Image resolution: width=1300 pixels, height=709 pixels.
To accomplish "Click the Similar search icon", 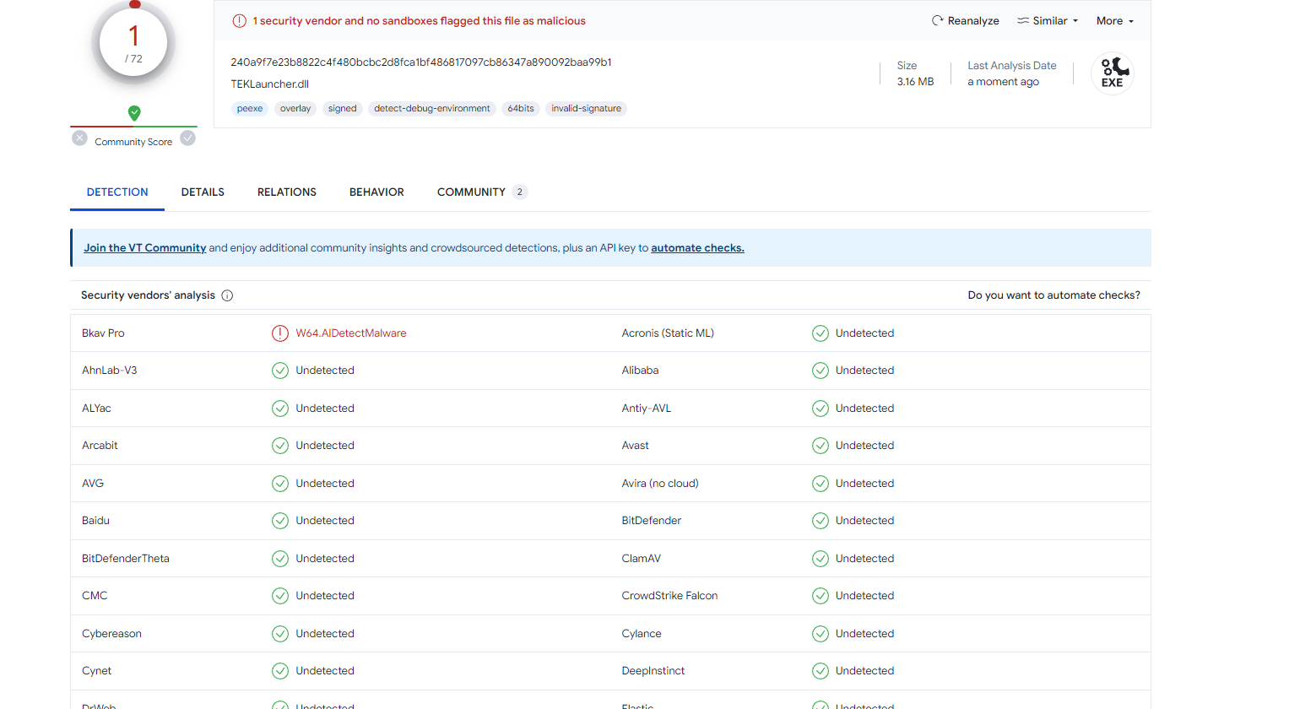I will coord(1022,20).
